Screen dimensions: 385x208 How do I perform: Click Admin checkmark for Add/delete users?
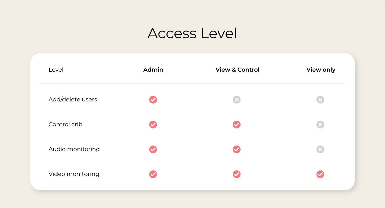[153, 100]
